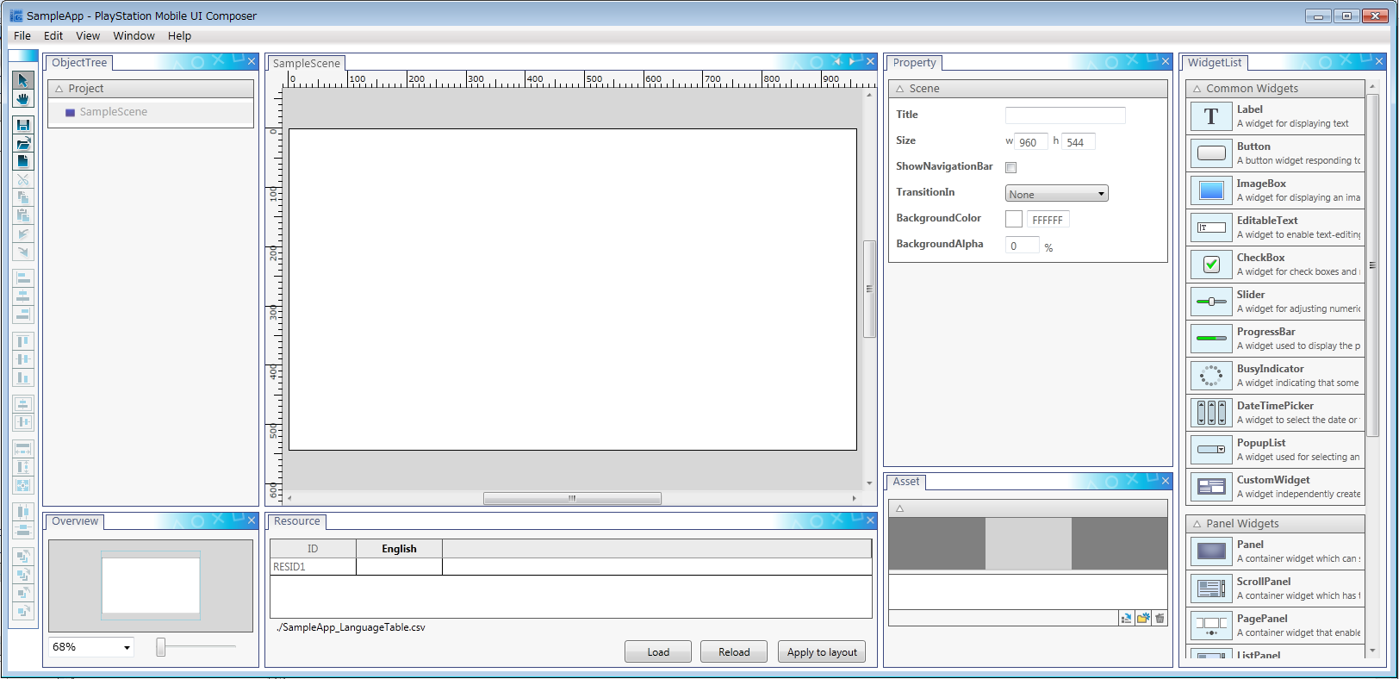Image resolution: width=1399 pixels, height=679 pixels.
Task: Click the align top edges icon
Action: (x=23, y=341)
